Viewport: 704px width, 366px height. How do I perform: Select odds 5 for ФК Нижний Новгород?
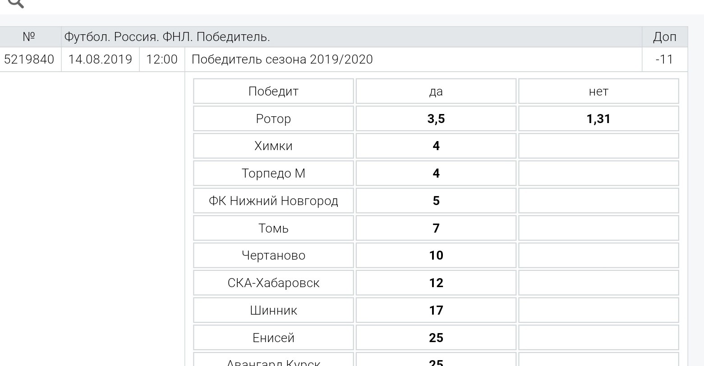click(x=436, y=201)
